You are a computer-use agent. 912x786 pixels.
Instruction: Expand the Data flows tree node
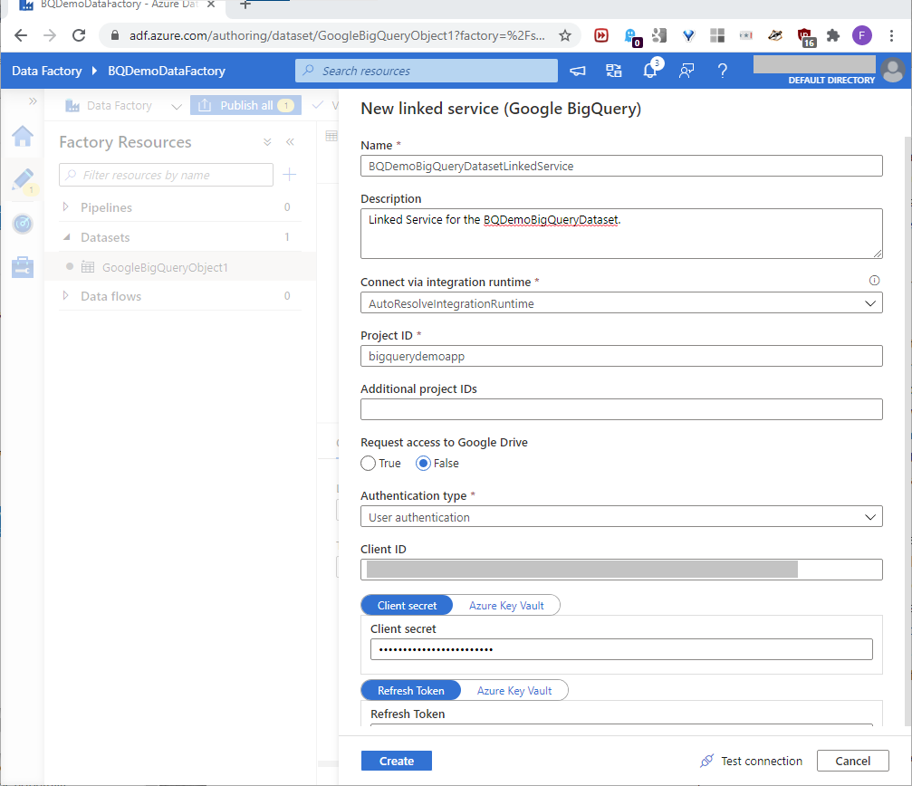pos(66,295)
